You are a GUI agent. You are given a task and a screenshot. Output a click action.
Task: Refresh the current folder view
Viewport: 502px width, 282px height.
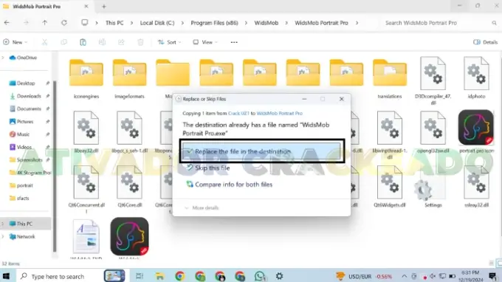tap(64, 23)
